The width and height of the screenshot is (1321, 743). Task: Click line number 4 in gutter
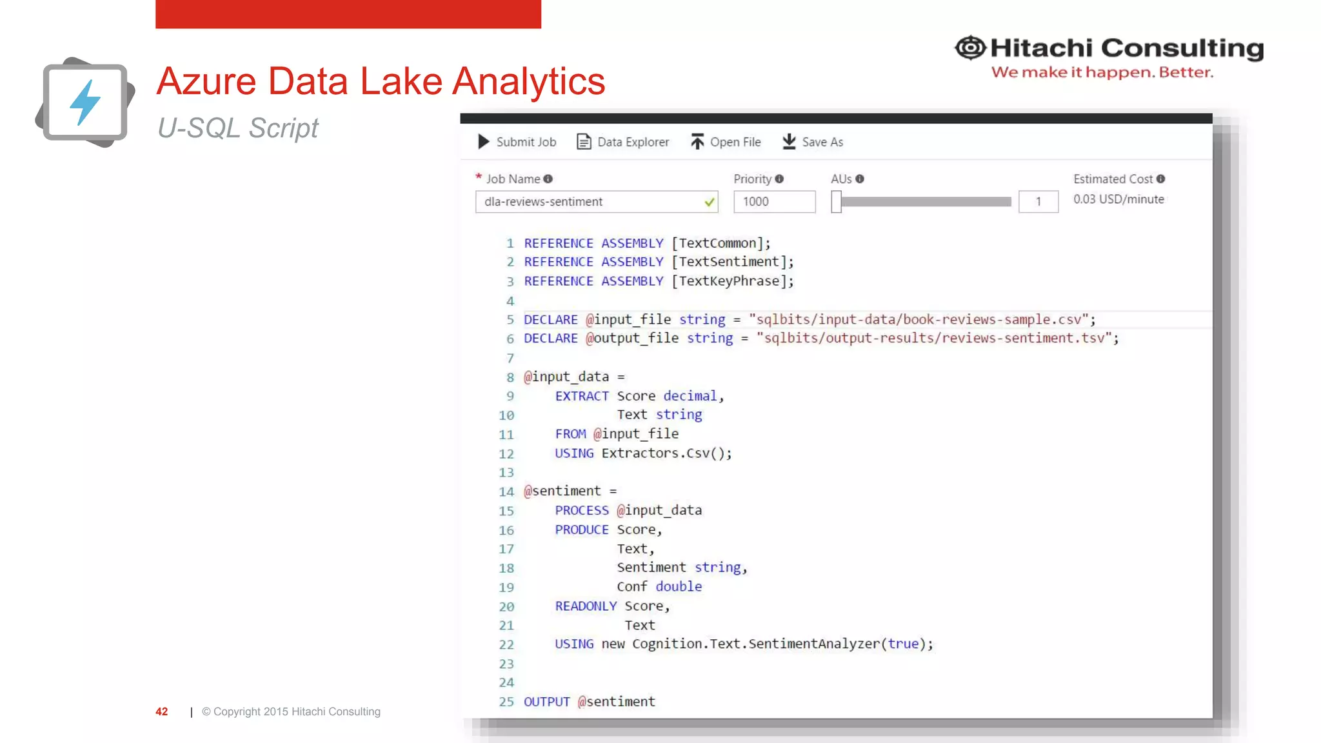[x=510, y=301]
